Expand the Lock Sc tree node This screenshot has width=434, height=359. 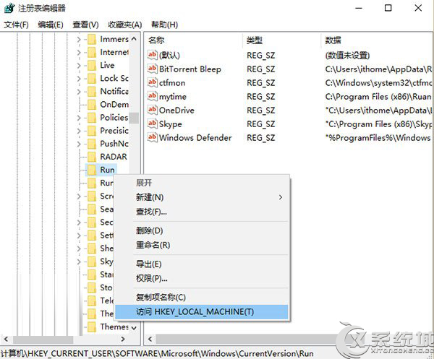[79, 79]
